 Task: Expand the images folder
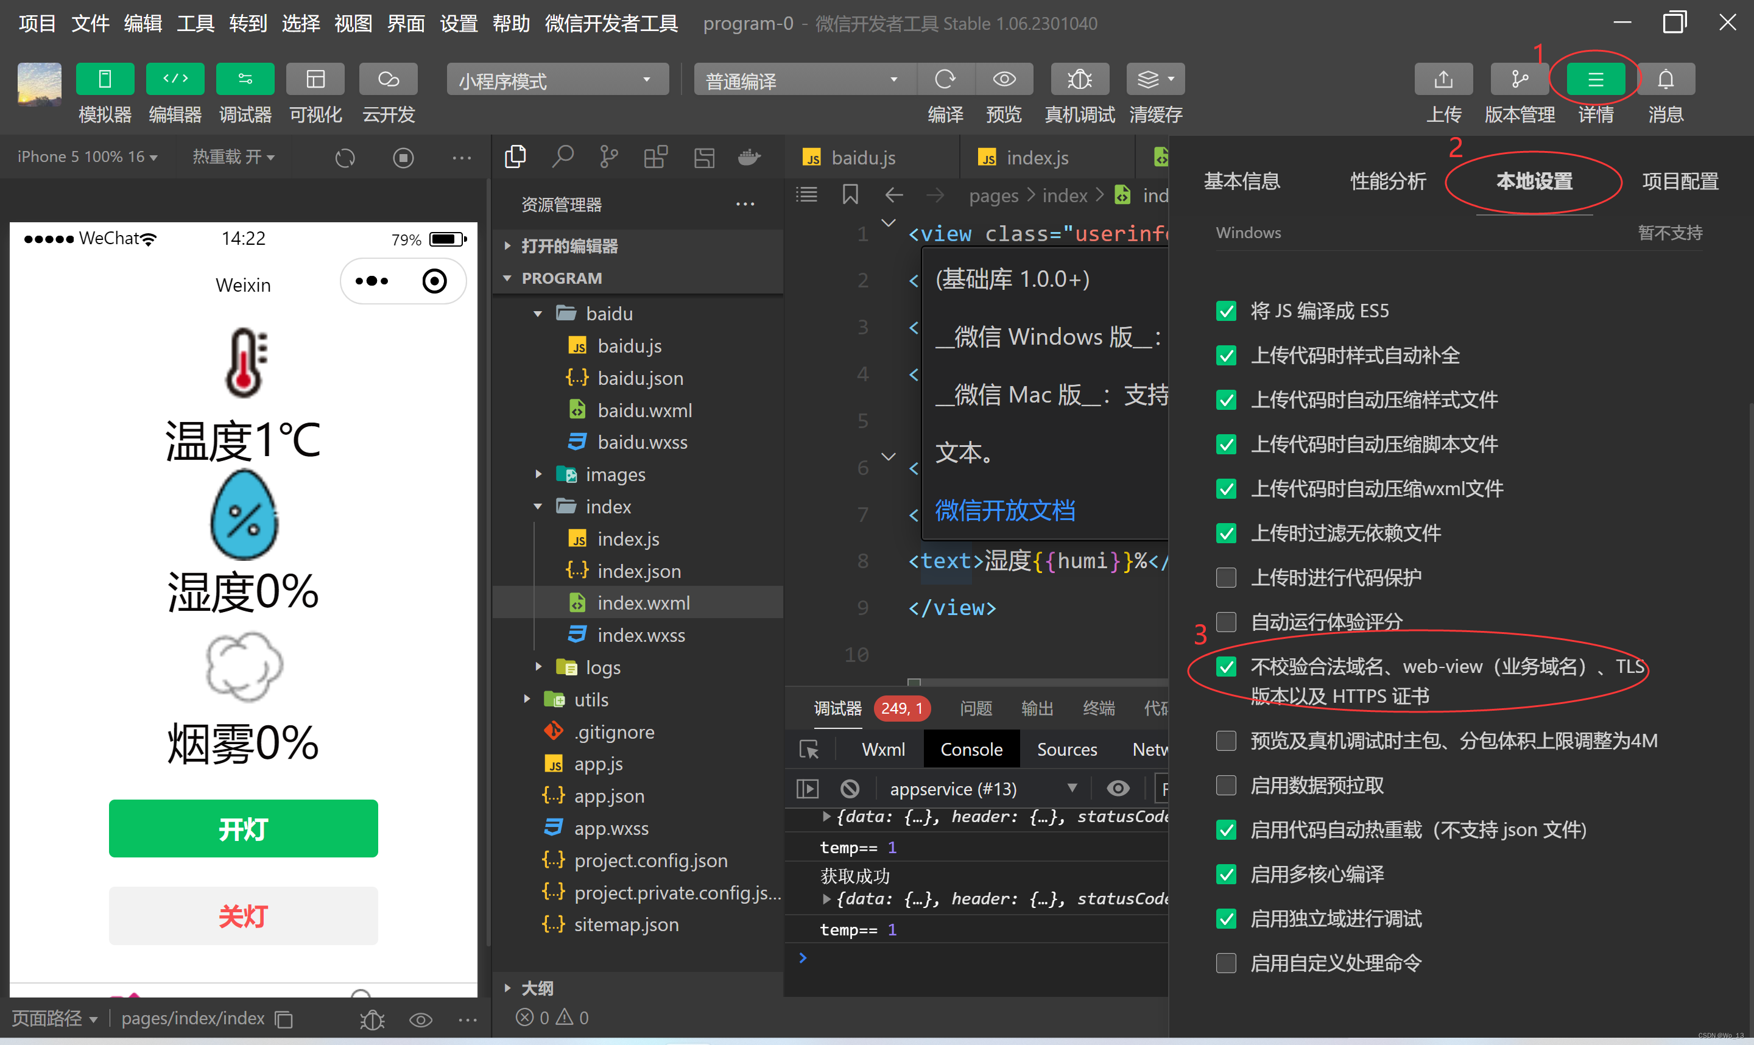pos(615,474)
